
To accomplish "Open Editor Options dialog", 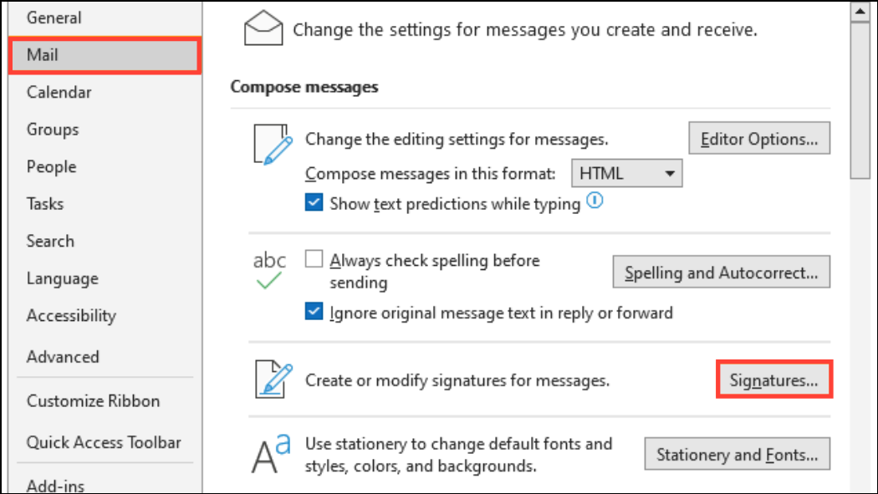I will tap(759, 138).
